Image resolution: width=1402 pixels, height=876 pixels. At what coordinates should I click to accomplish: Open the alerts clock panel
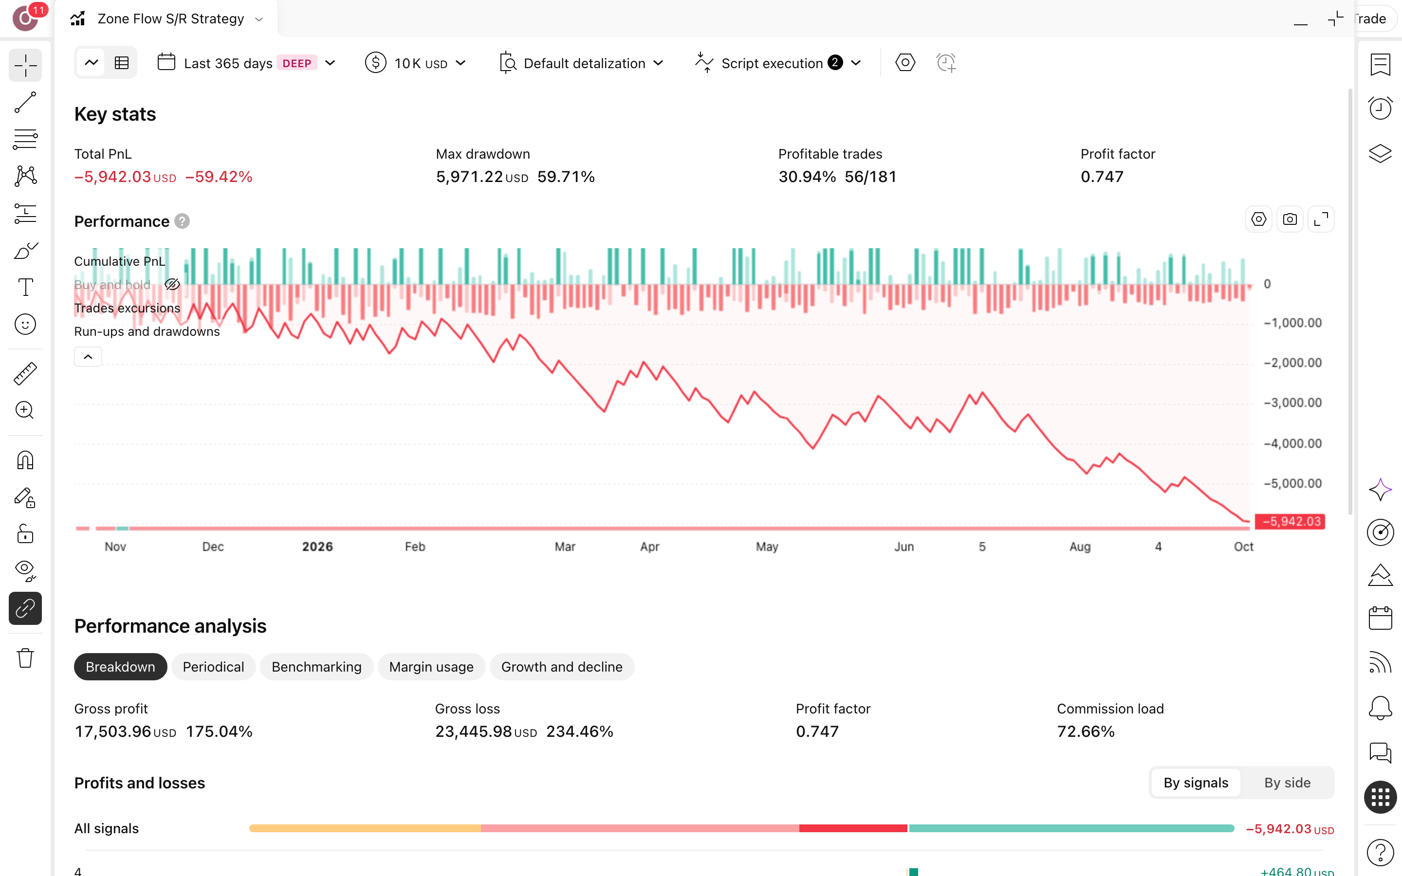pyautogui.click(x=1380, y=109)
